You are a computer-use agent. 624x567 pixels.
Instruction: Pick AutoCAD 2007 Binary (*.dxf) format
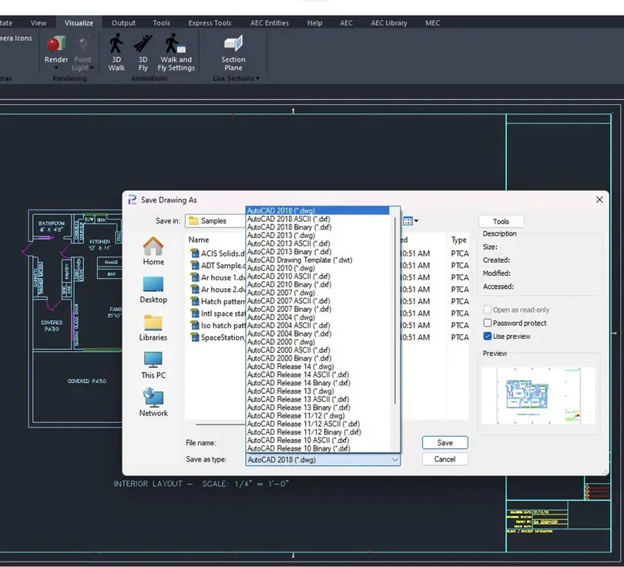click(290, 309)
